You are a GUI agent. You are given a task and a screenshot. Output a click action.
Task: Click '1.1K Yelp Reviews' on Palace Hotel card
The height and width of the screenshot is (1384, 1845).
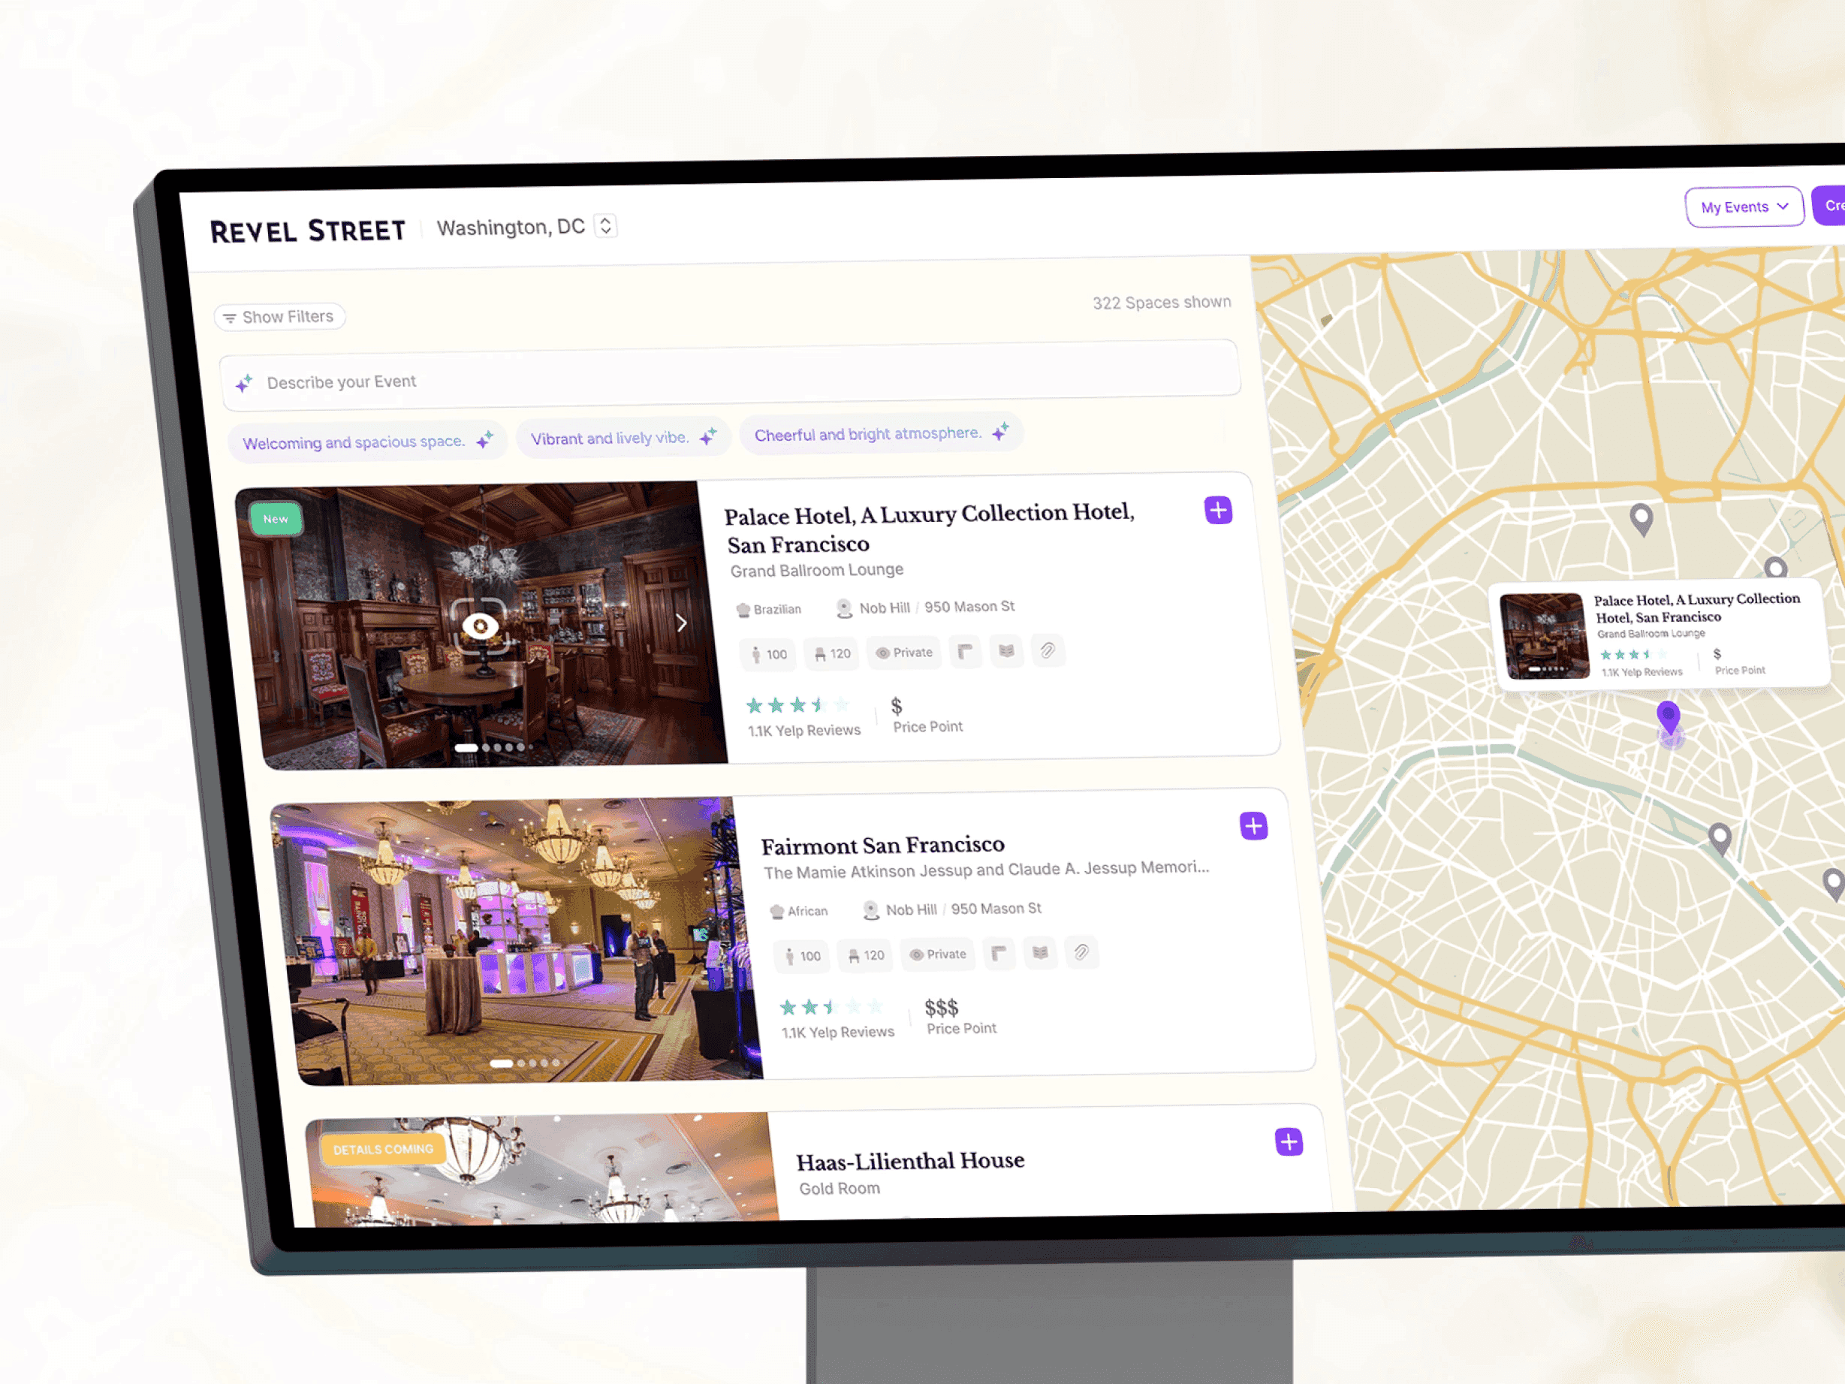tap(804, 731)
